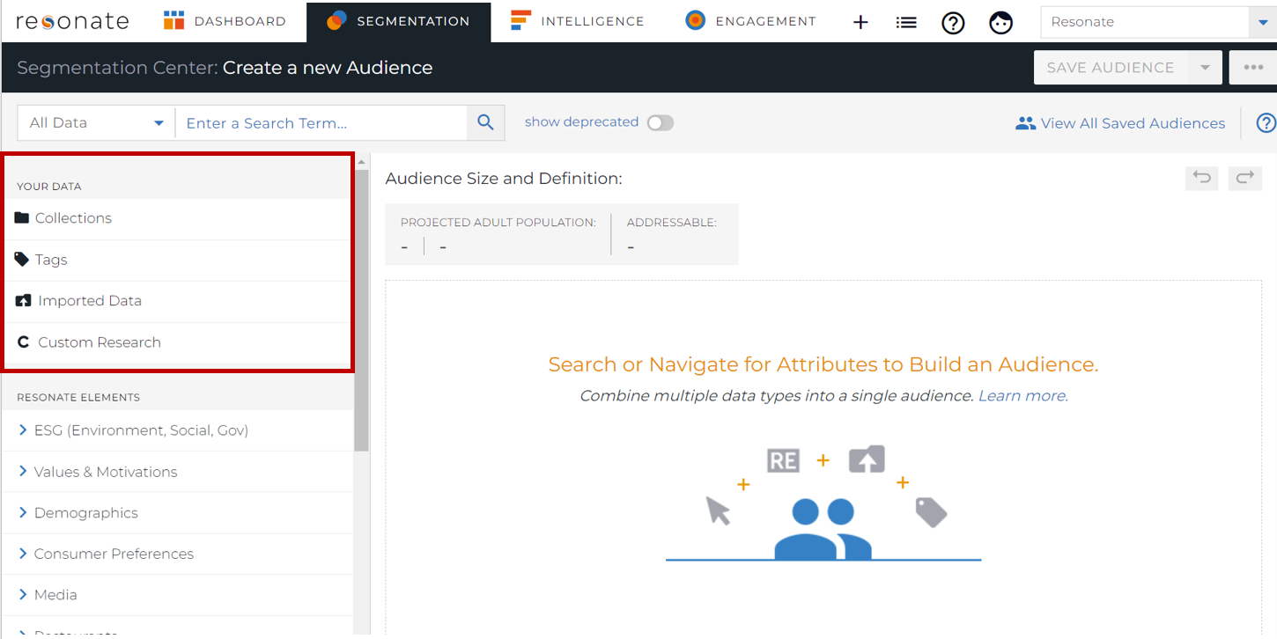Click the Imported Data upload icon
1277x639 pixels.
pos(24,300)
